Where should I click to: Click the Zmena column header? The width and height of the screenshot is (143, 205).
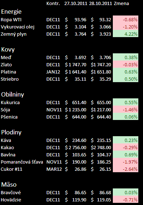click(x=121, y=4)
